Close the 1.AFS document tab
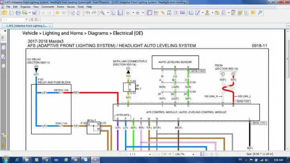Image resolution: width=290 pixels, height=163 pixels. tap(51, 25)
